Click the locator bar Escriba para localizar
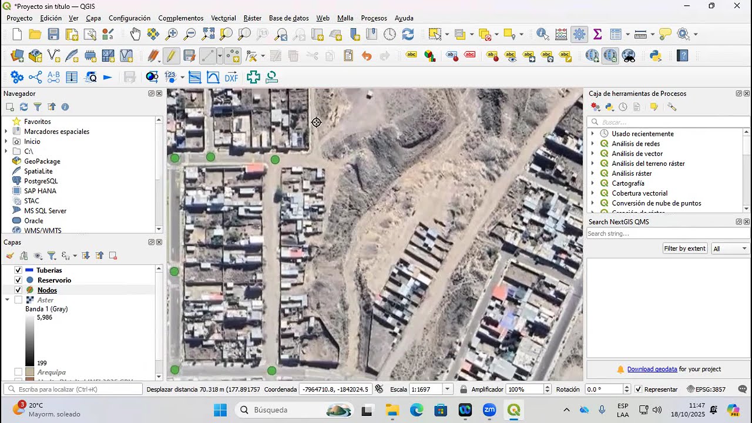Screen dimensions: 752x423 (73, 390)
